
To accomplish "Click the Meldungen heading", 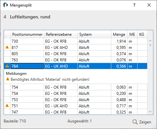I will tap(16, 74).
